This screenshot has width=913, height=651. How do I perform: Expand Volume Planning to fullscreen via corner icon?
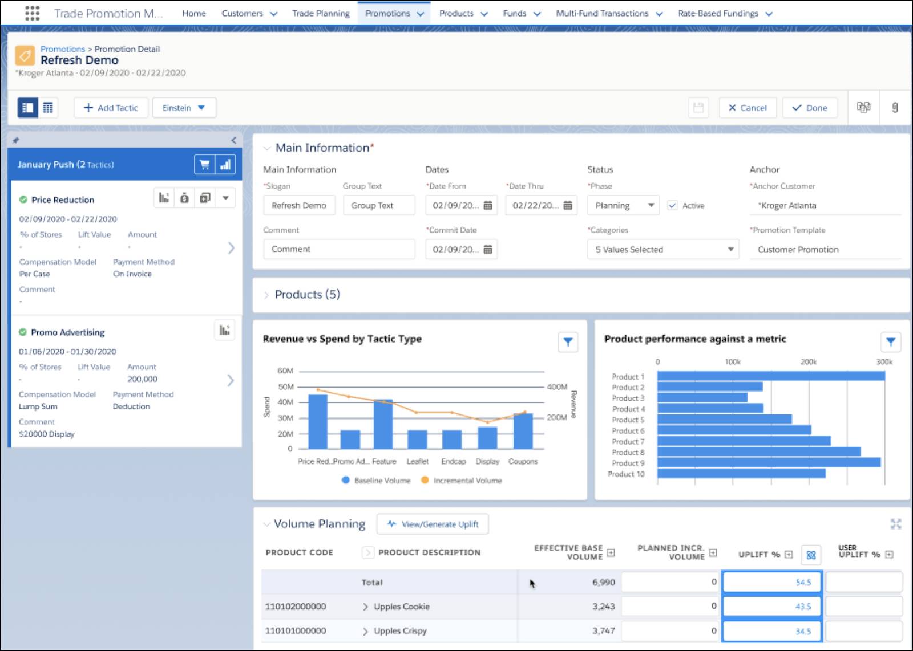tap(896, 524)
